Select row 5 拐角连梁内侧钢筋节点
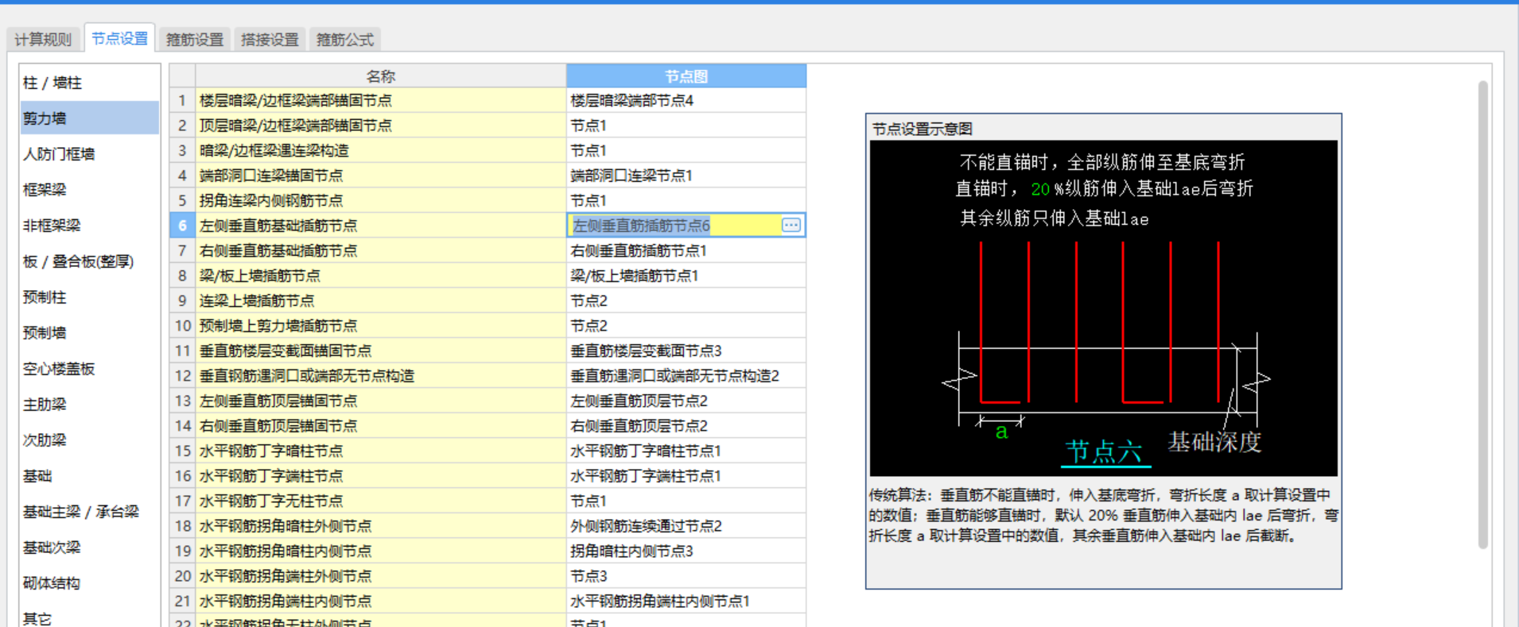Screen dimensions: 1519x627 (x=381, y=200)
